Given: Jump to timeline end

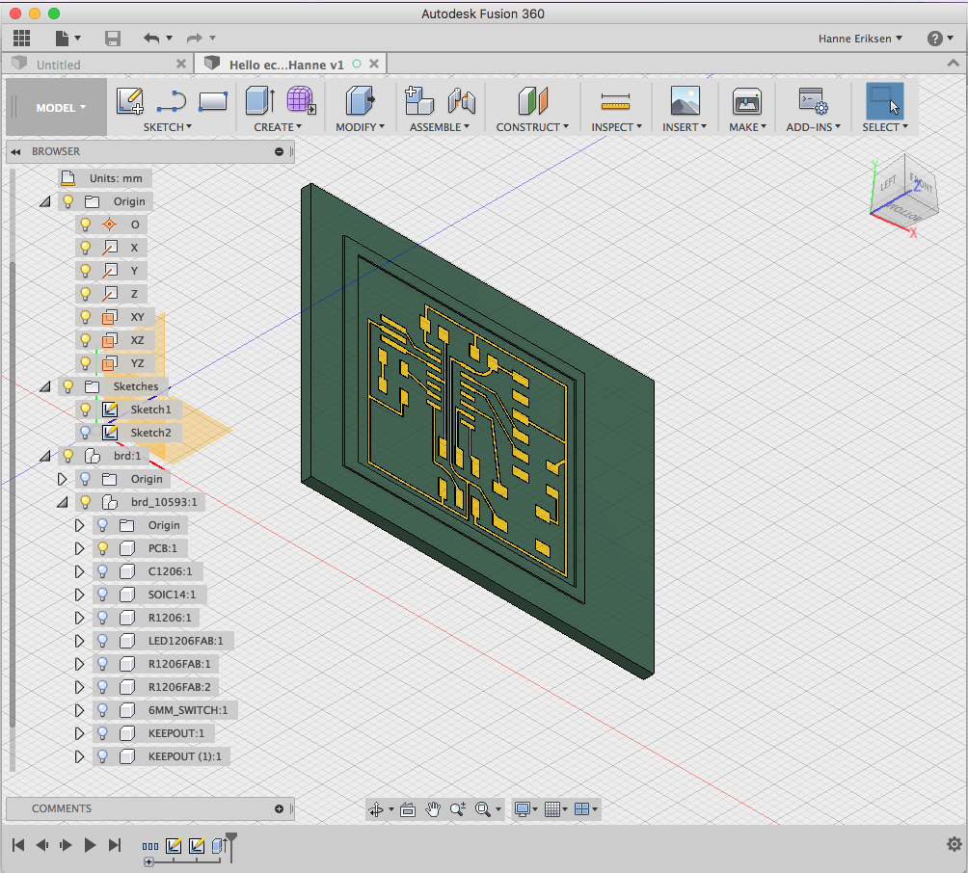Looking at the screenshot, I should pyautogui.click(x=115, y=845).
